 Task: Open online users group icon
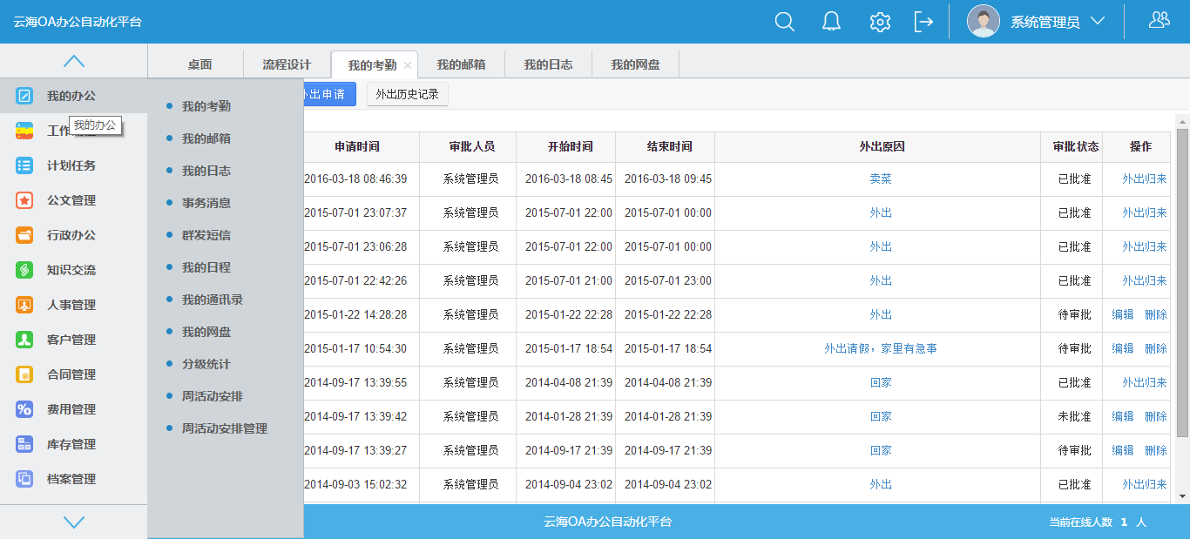(x=1160, y=20)
